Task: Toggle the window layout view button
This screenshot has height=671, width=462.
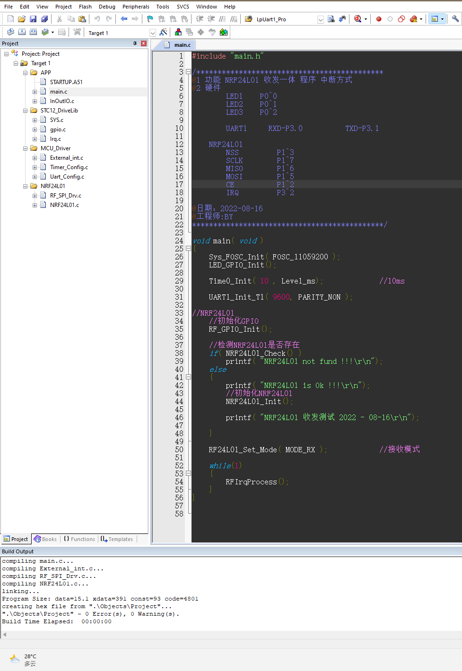Action: point(435,19)
